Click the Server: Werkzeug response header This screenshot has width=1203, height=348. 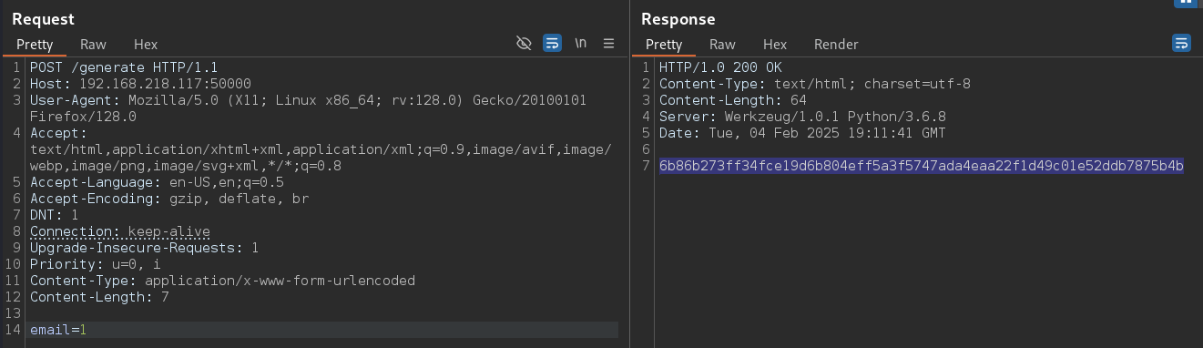(x=802, y=117)
